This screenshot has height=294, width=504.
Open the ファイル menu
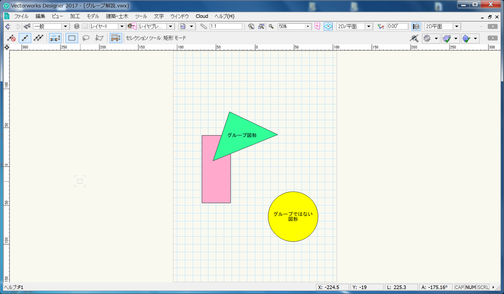21,16
